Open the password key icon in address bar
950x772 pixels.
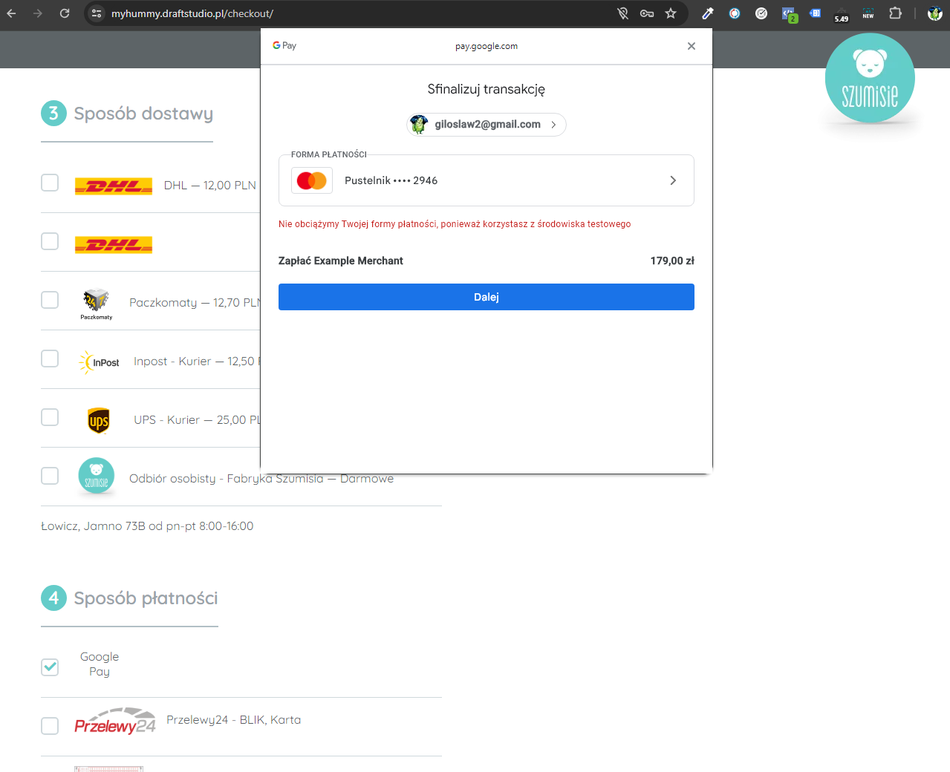pos(647,13)
